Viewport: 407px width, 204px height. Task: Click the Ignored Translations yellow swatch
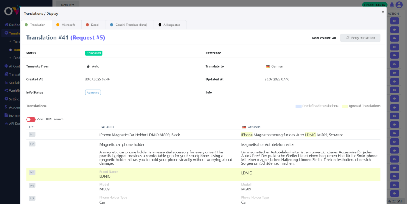(x=345, y=106)
